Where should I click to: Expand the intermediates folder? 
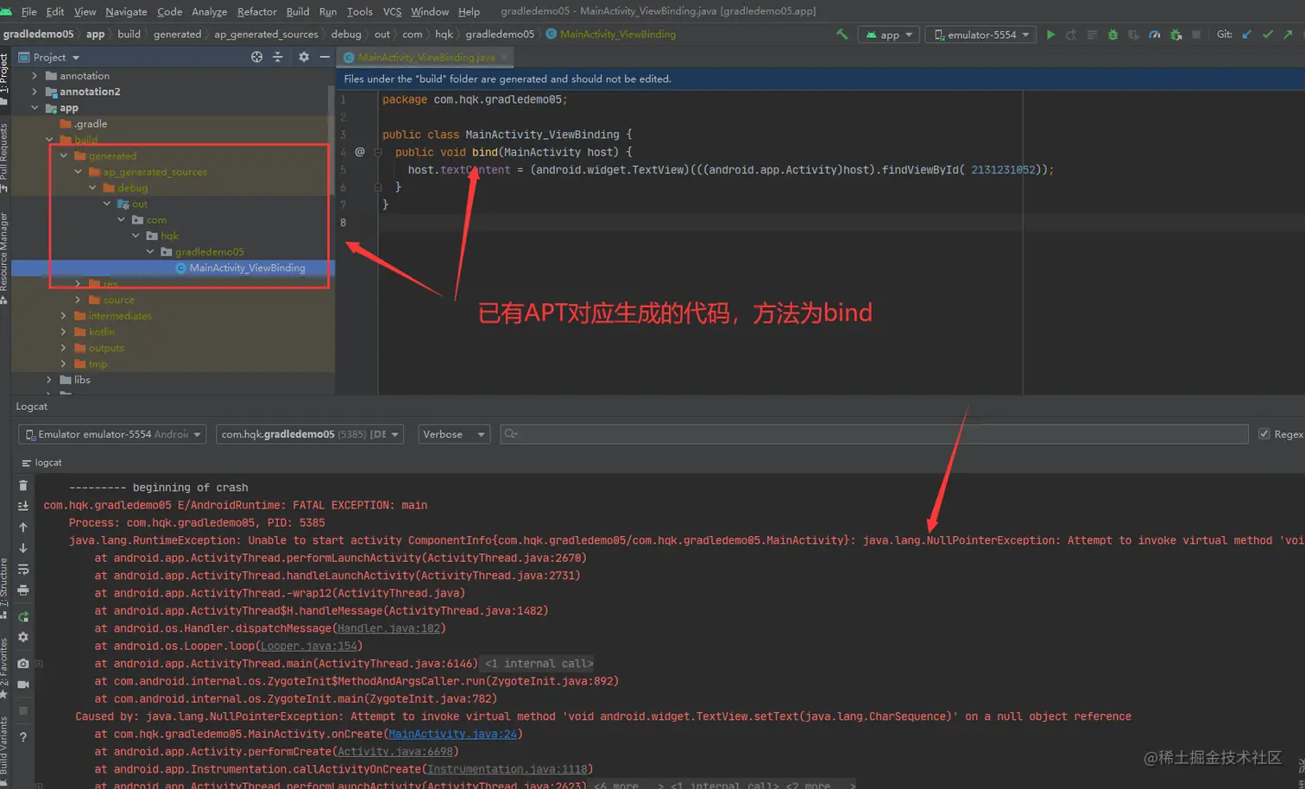pyautogui.click(x=63, y=316)
